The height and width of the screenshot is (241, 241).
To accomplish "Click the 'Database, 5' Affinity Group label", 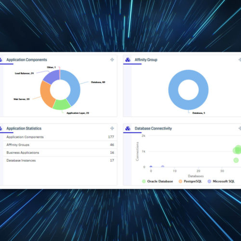I will [x=199, y=113].
